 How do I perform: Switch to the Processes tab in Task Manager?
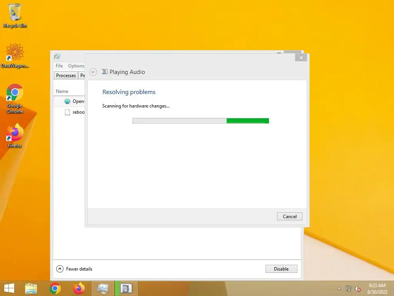pos(66,76)
